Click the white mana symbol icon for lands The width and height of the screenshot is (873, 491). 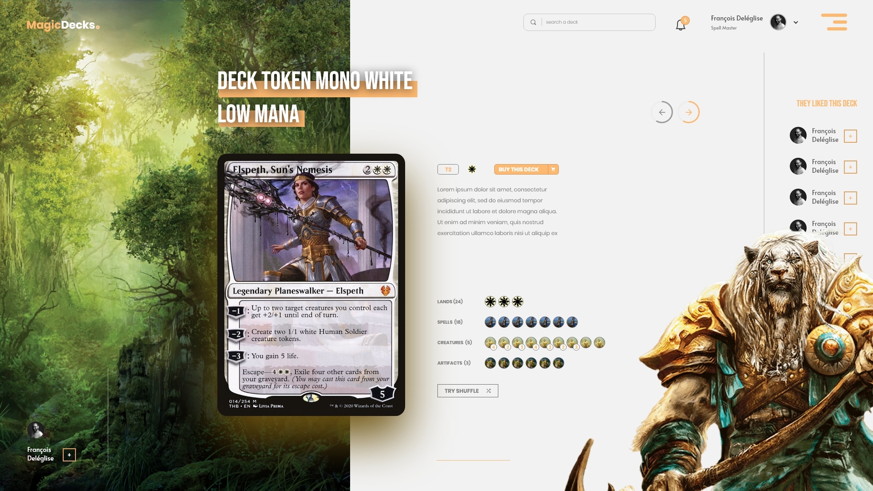[491, 301]
